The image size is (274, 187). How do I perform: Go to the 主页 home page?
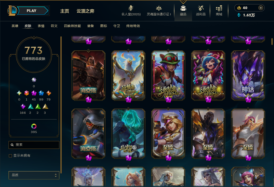[65, 11]
